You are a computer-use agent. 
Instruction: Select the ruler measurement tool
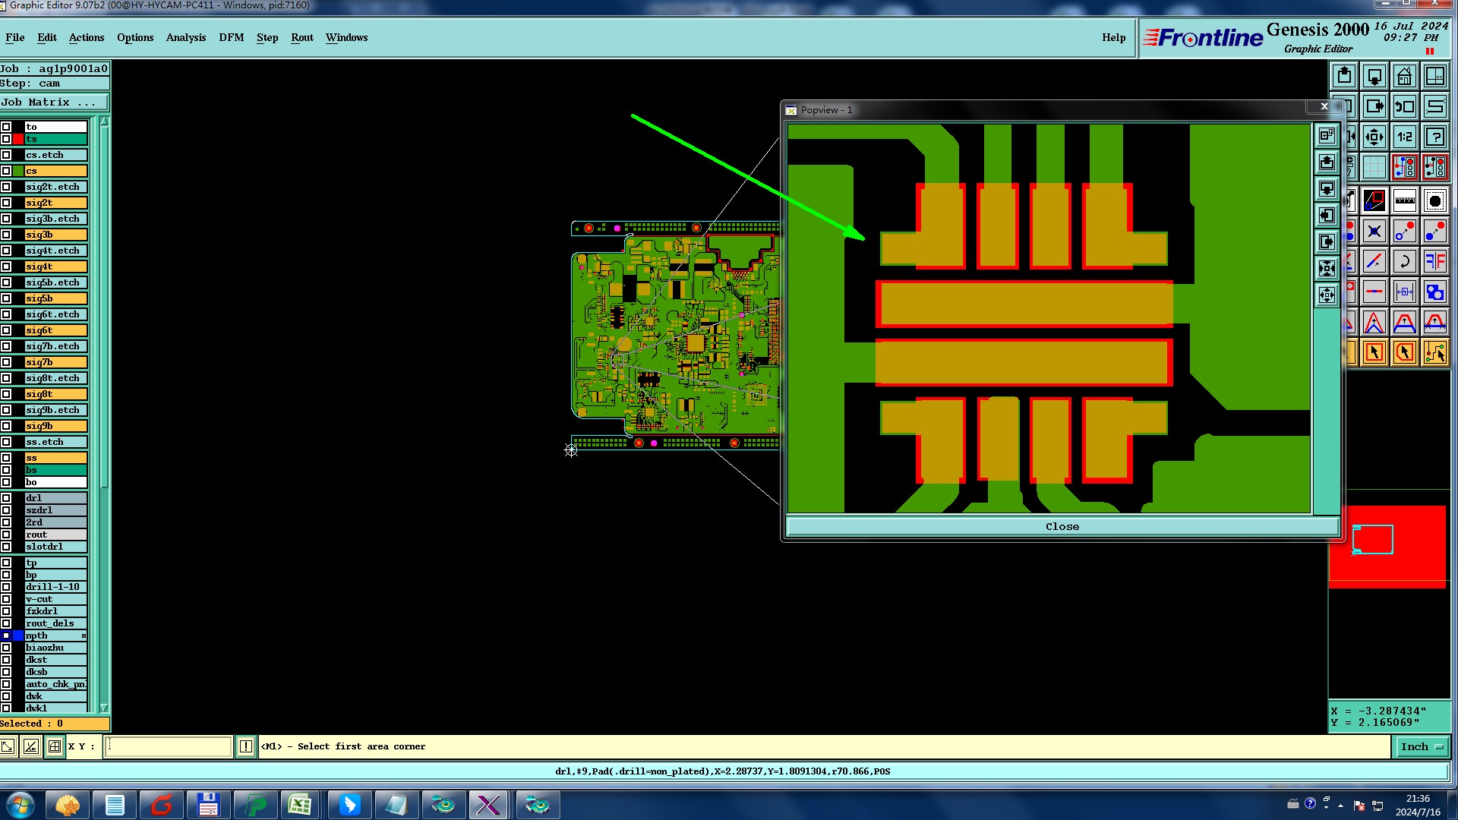click(x=1404, y=201)
